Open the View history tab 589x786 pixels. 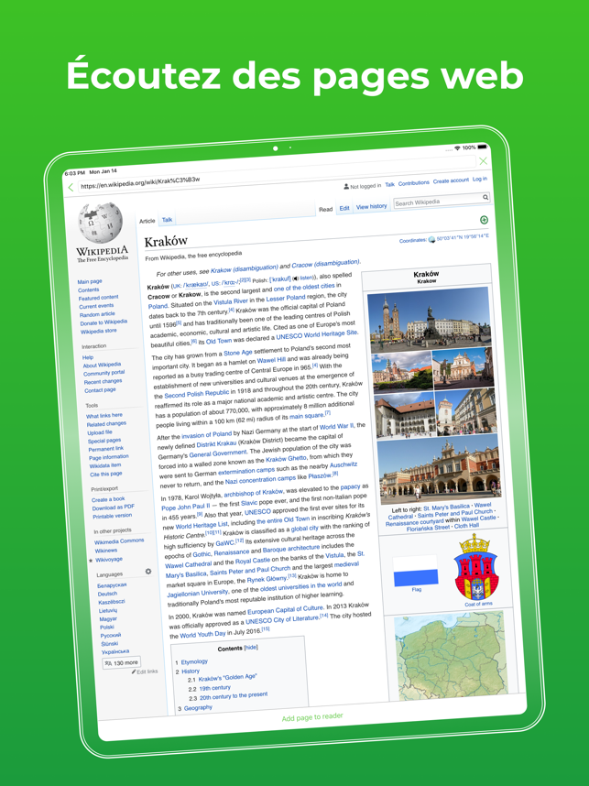[x=372, y=206]
